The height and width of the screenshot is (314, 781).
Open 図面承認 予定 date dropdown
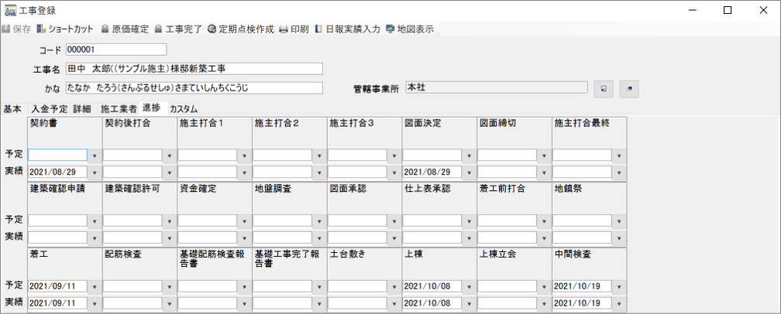pyautogui.click(x=394, y=221)
